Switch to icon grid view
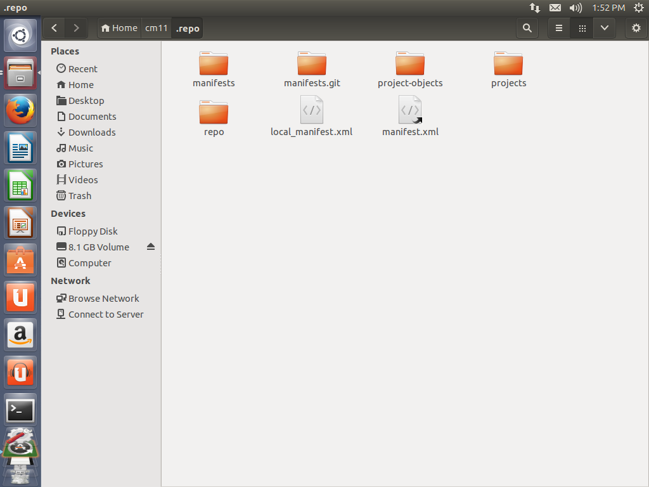The image size is (649, 487). tap(582, 28)
